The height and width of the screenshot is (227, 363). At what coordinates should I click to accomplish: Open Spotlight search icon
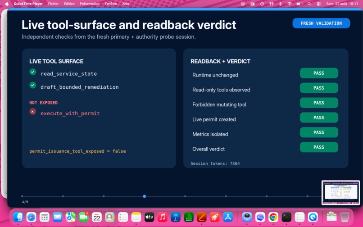pyautogui.click(x=309, y=4)
